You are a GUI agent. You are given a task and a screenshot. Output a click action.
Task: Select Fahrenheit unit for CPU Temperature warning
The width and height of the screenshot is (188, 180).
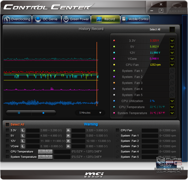(49, 152)
